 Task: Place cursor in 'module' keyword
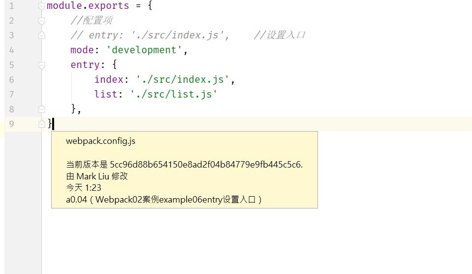click(64, 6)
